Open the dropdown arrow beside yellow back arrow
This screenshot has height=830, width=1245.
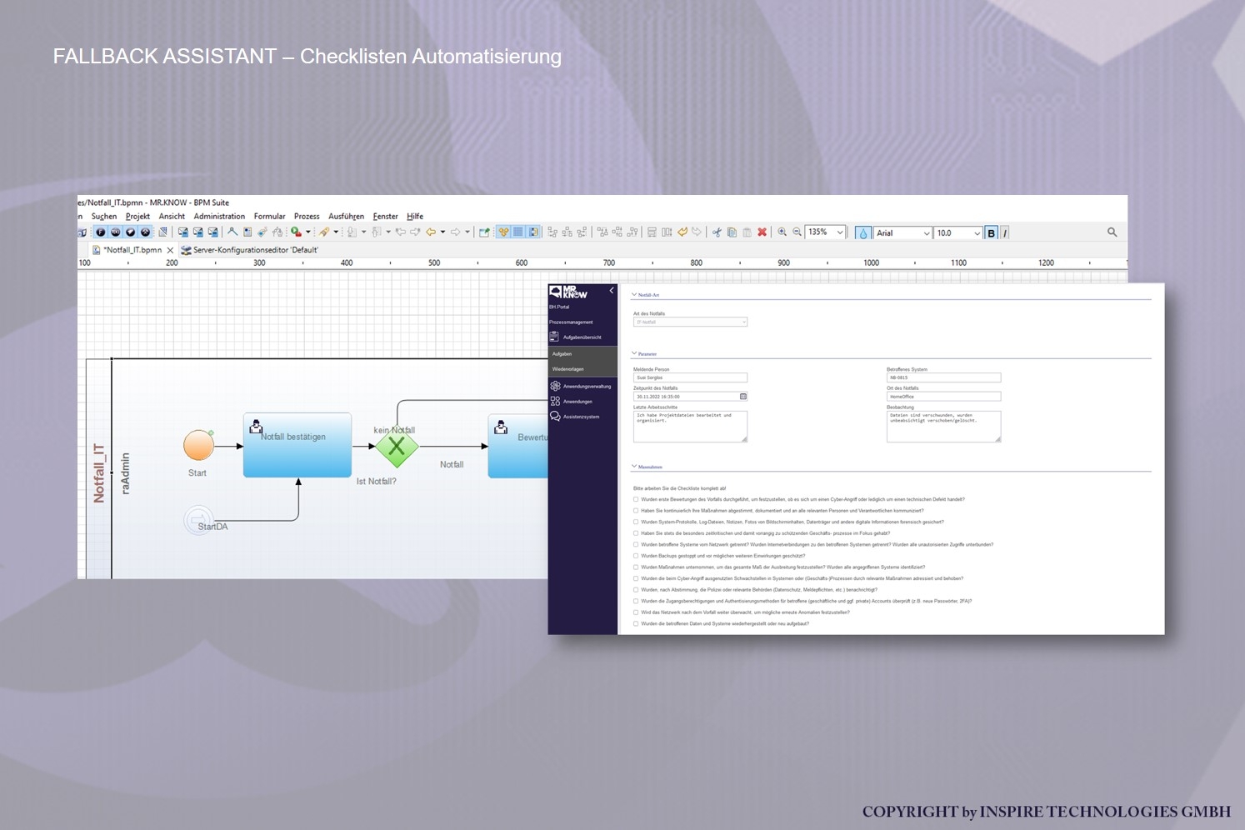point(442,232)
